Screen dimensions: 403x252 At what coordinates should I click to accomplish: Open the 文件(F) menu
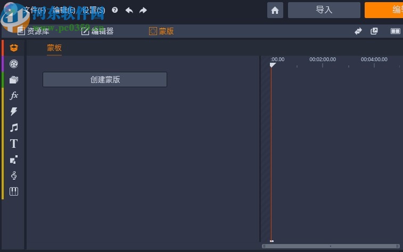pyautogui.click(x=35, y=10)
